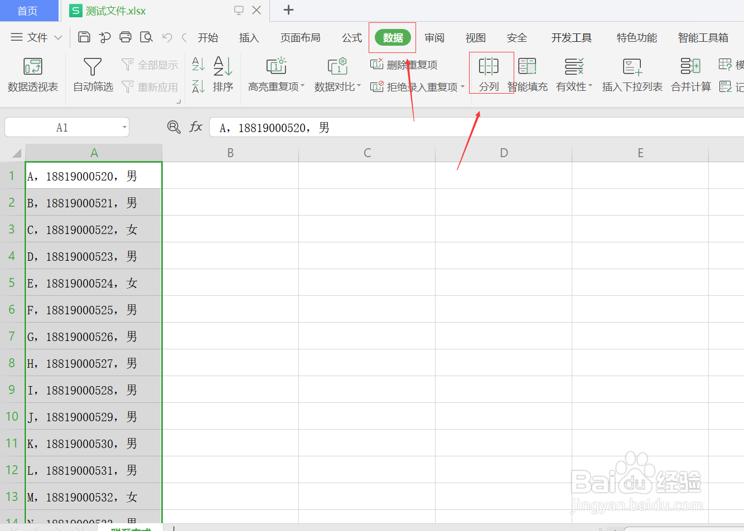The image size is (744, 531).
Task: Select column E header
Action: click(640, 153)
